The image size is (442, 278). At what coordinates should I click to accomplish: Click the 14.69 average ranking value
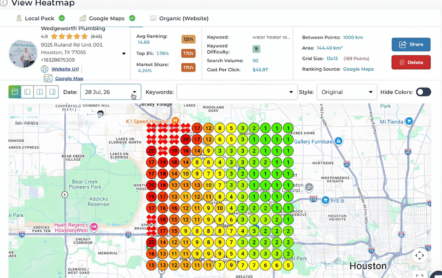(144, 42)
